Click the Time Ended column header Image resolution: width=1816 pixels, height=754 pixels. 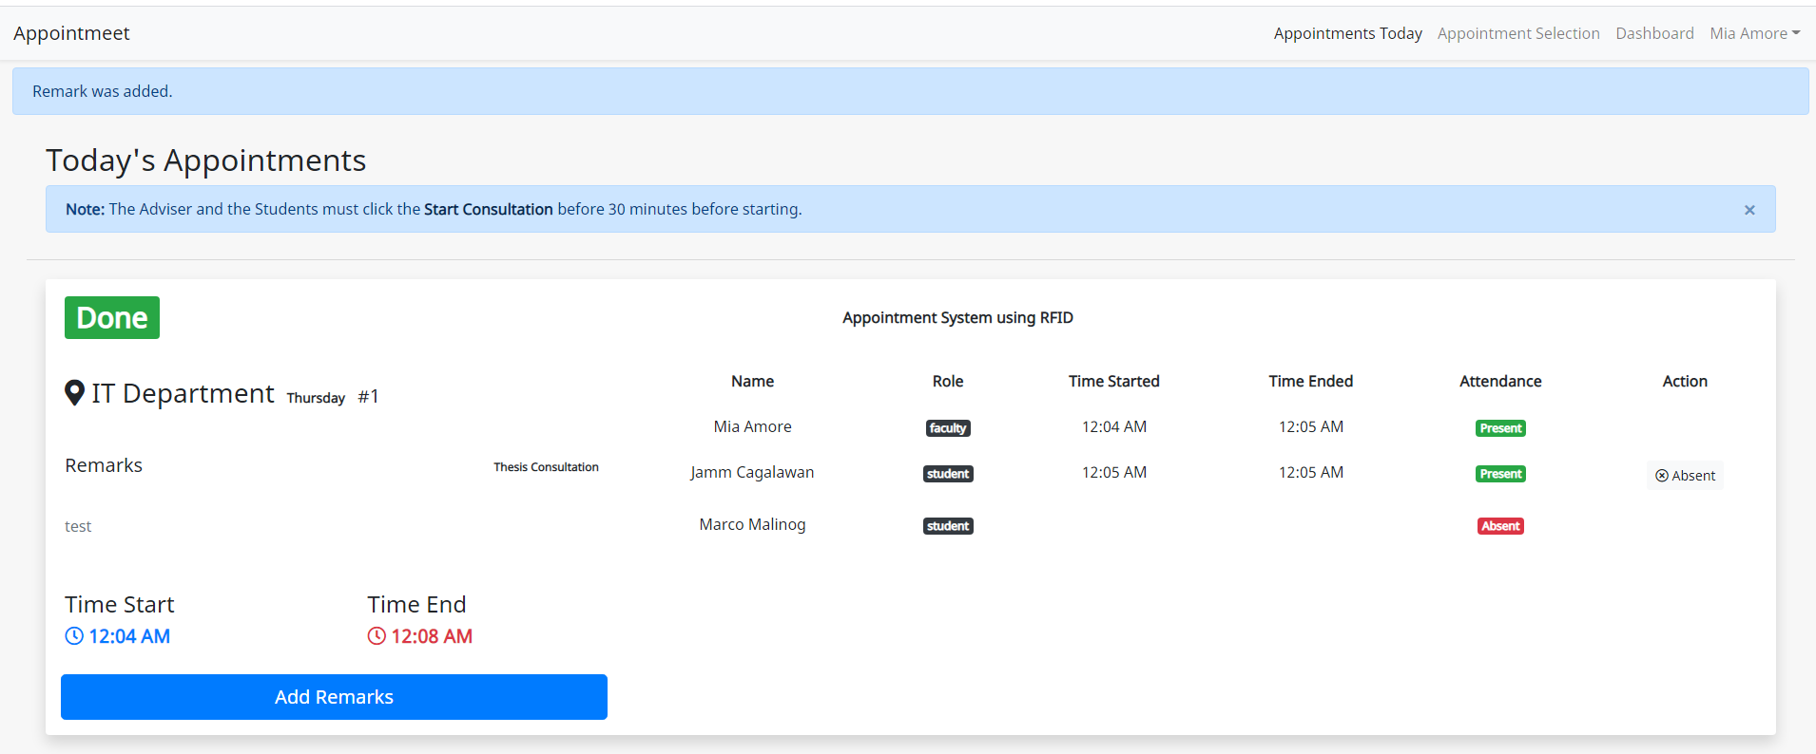coord(1311,381)
